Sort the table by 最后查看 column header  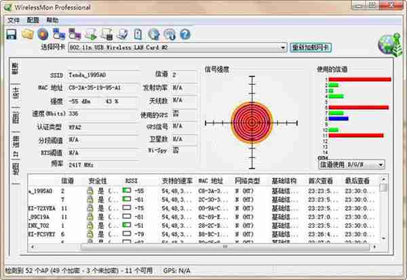357,181
